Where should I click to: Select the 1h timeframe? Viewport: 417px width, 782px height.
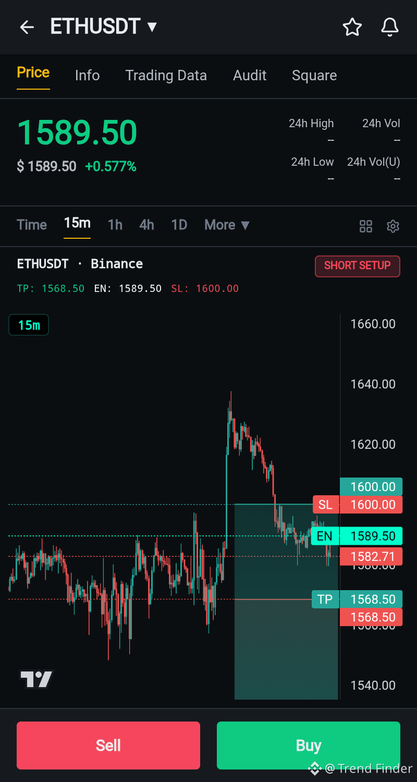115,225
